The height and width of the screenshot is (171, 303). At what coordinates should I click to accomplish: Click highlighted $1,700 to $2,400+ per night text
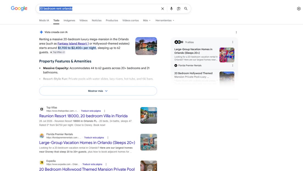77,48
